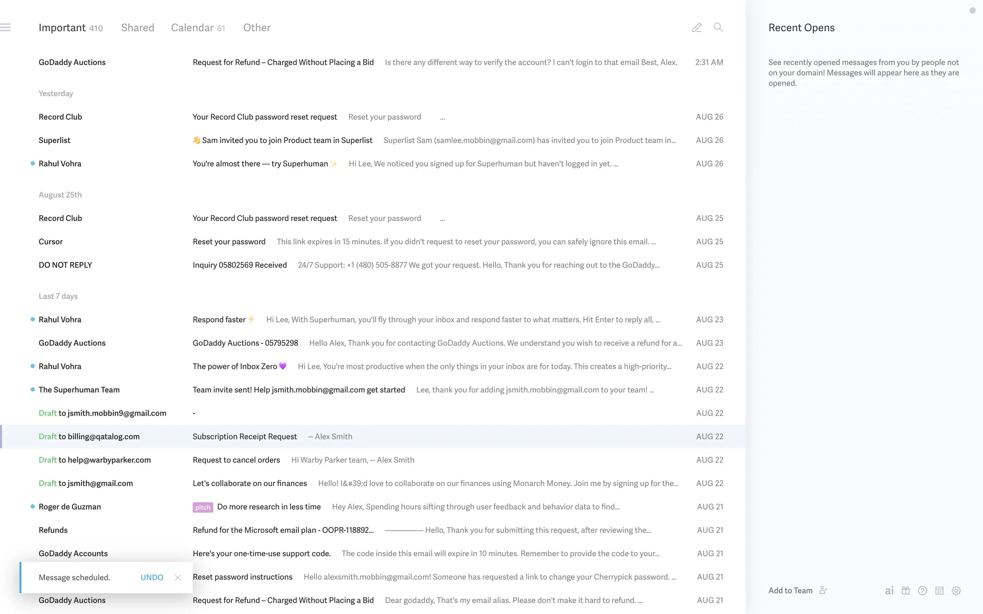This screenshot has height=614, width=983.
Task: Open the ai assistant icon
Action: pyautogui.click(x=889, y=590)
